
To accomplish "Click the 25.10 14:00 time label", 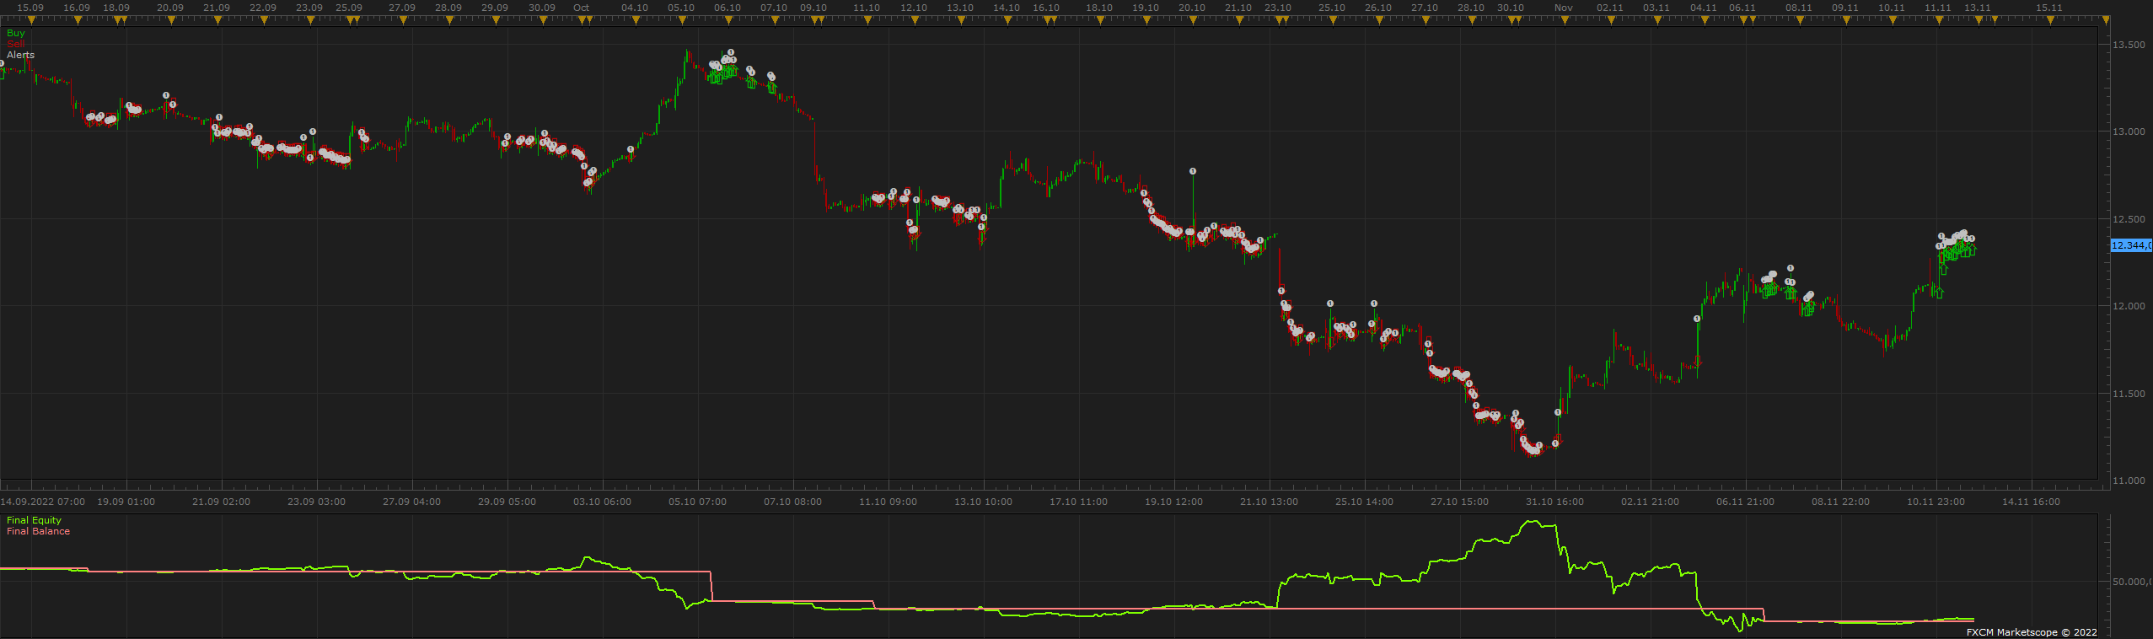I will 1364,502.
